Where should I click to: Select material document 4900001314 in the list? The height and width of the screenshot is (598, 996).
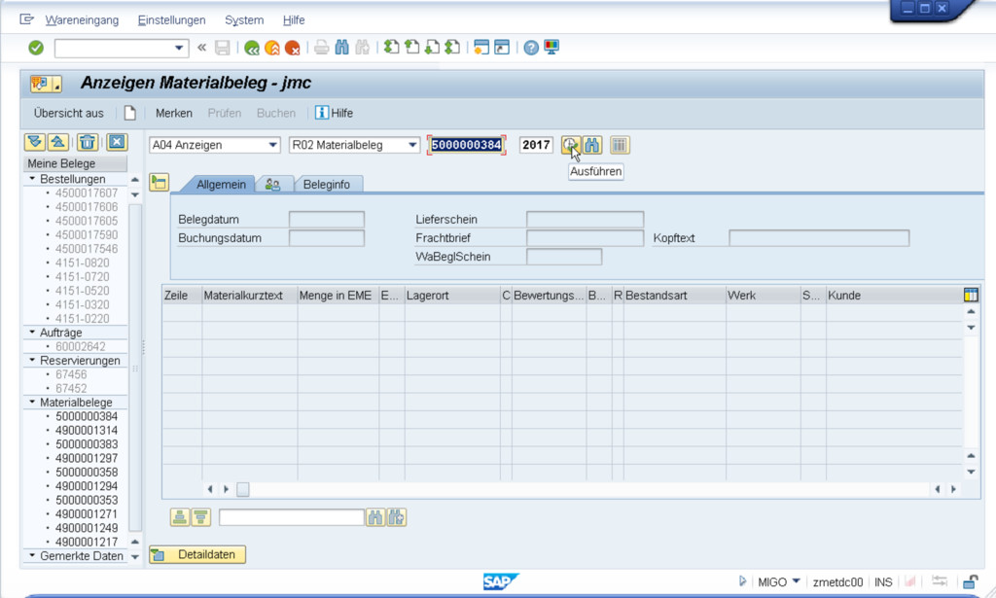(87, 430)
